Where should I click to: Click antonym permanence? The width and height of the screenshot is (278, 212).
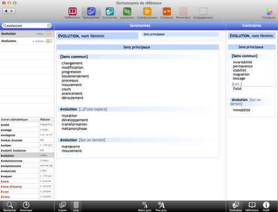(242, 66)
